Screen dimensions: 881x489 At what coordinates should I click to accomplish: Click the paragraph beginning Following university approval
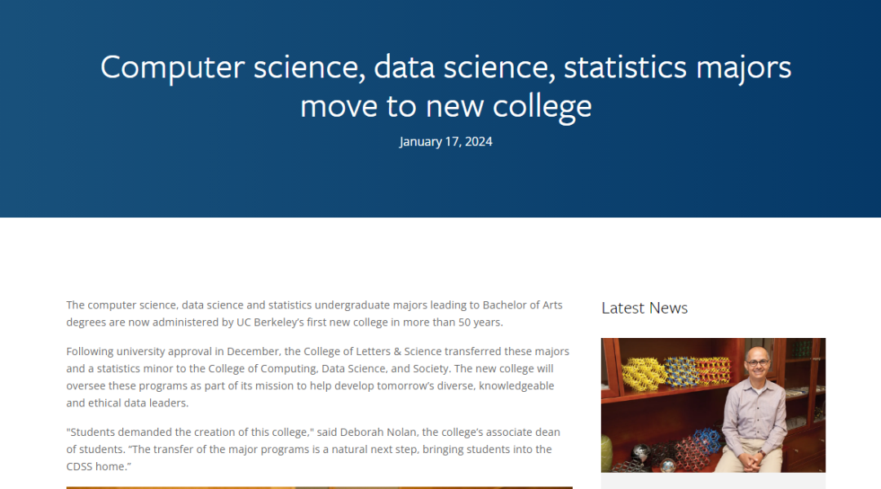tap(318, 377)
